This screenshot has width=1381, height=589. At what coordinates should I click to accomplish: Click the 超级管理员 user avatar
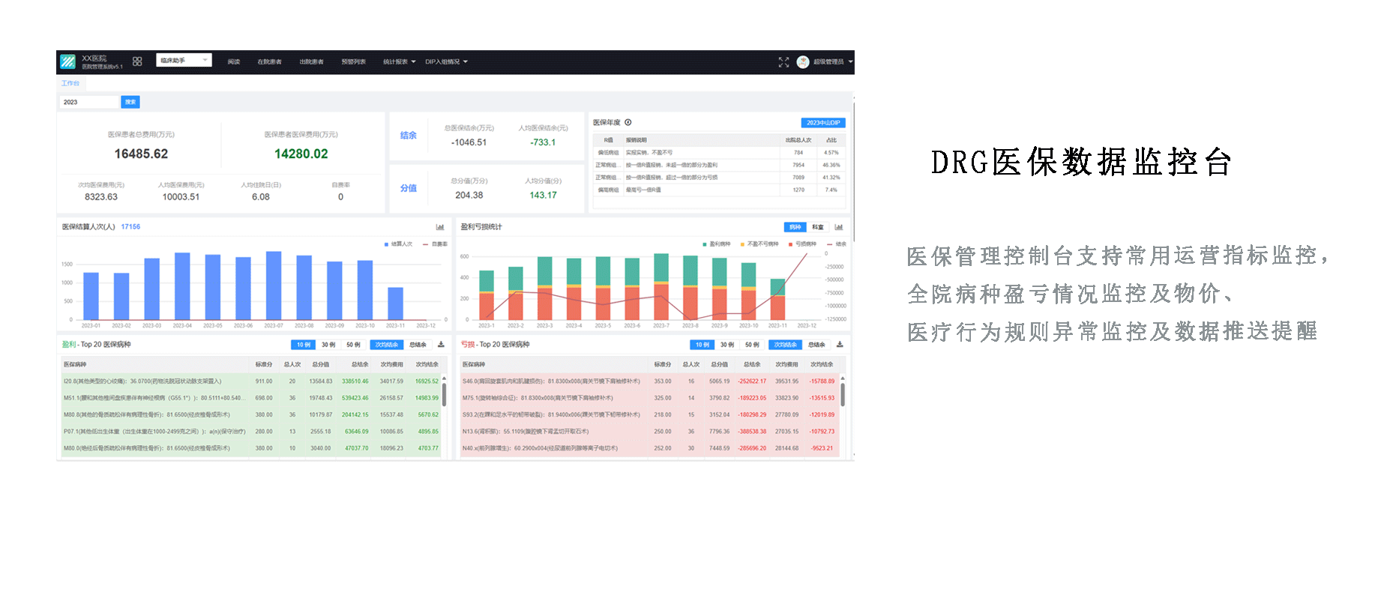click(x=803, y=62)
